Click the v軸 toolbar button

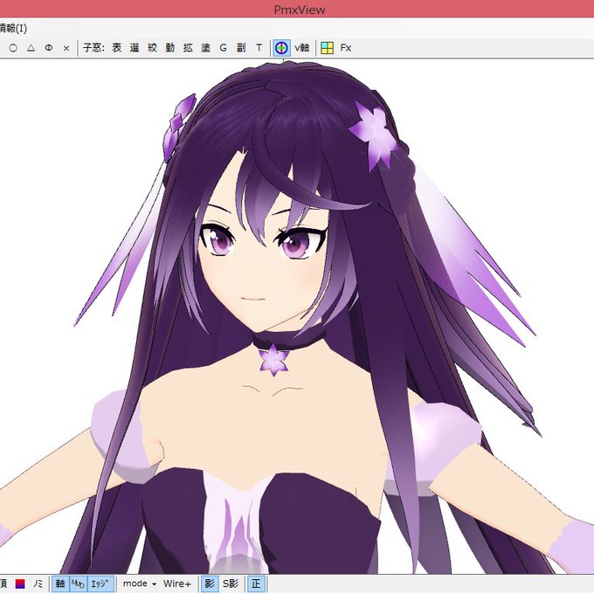(x=302, y=48)
